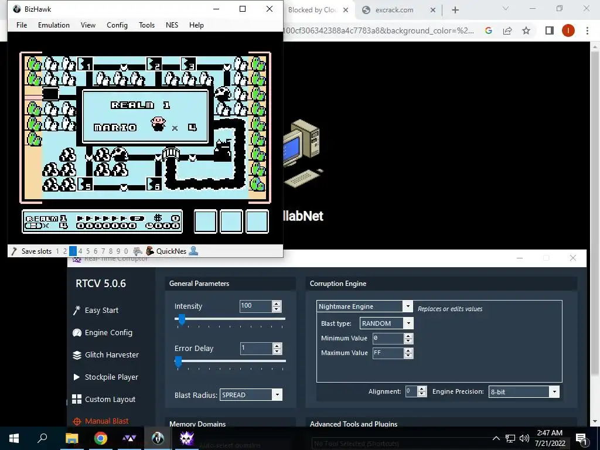Screen dimensions: 600x450
Task: Open network status in system tray
Action: click(510, 438)
